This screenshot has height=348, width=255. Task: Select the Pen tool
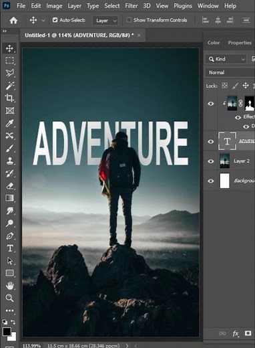[9, 236]
